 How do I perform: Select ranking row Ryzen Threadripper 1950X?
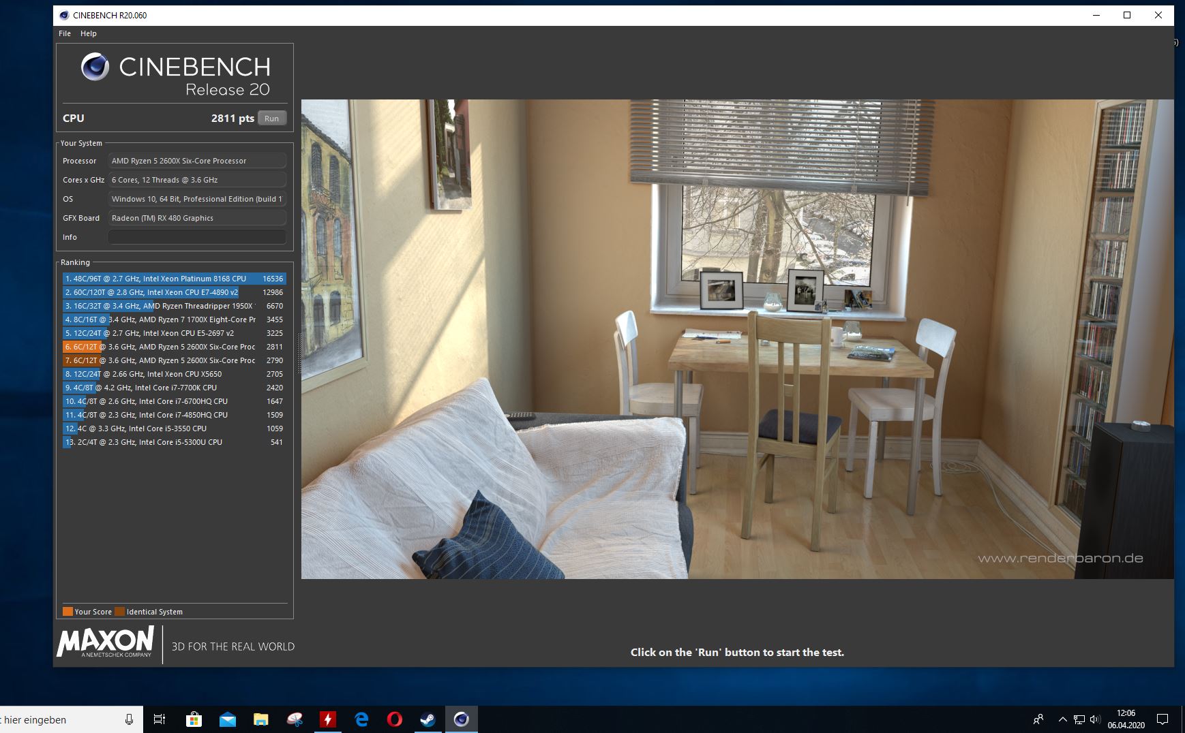coord(175,306)
